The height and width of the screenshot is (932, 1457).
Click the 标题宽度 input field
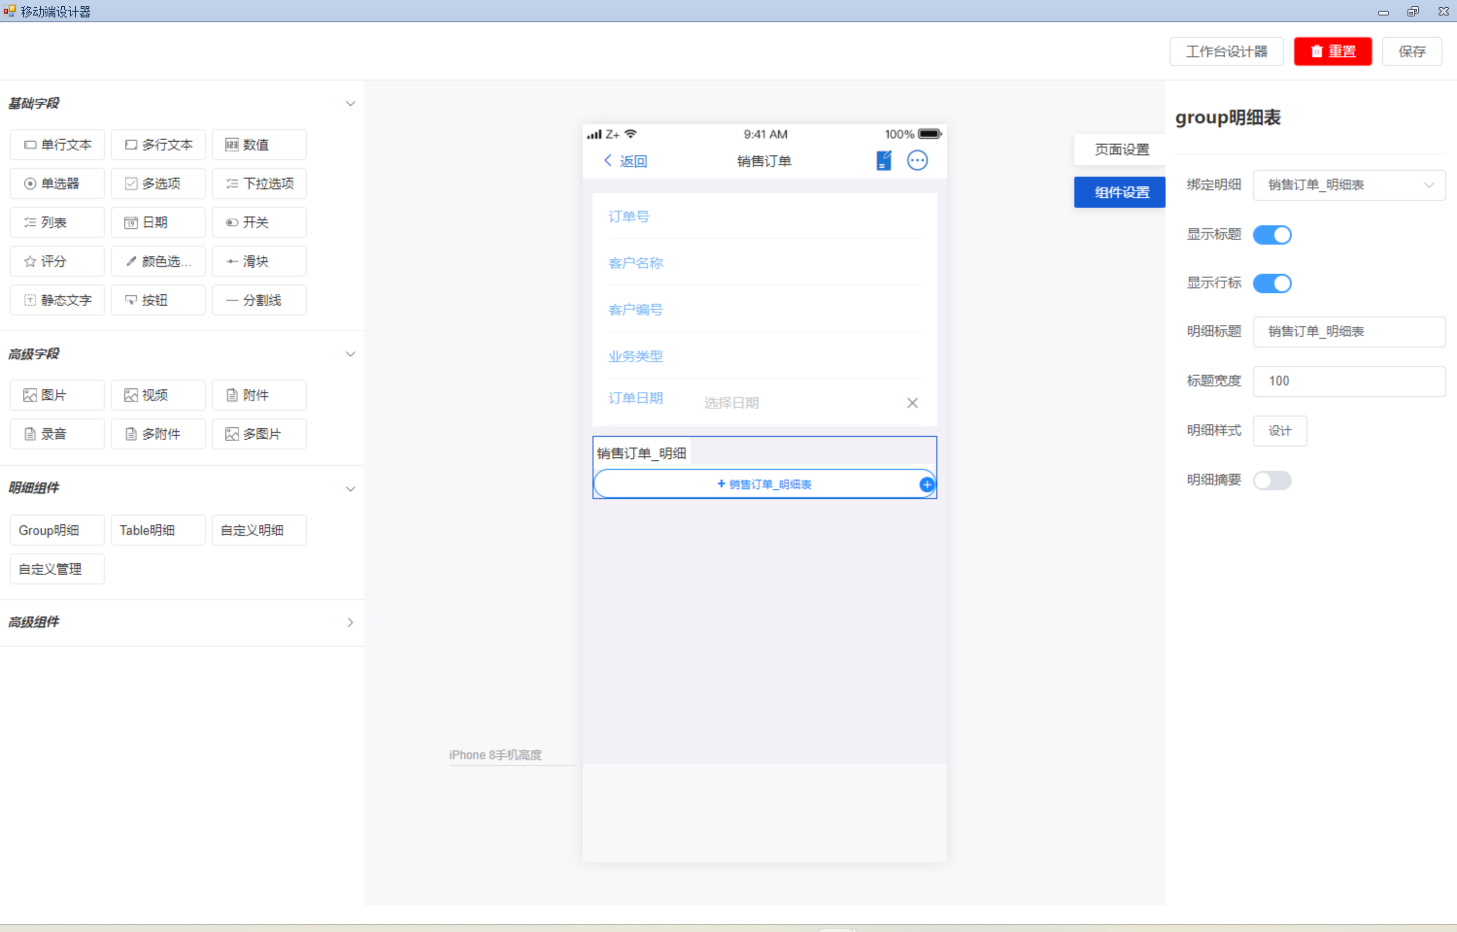tap(1349, 381)
